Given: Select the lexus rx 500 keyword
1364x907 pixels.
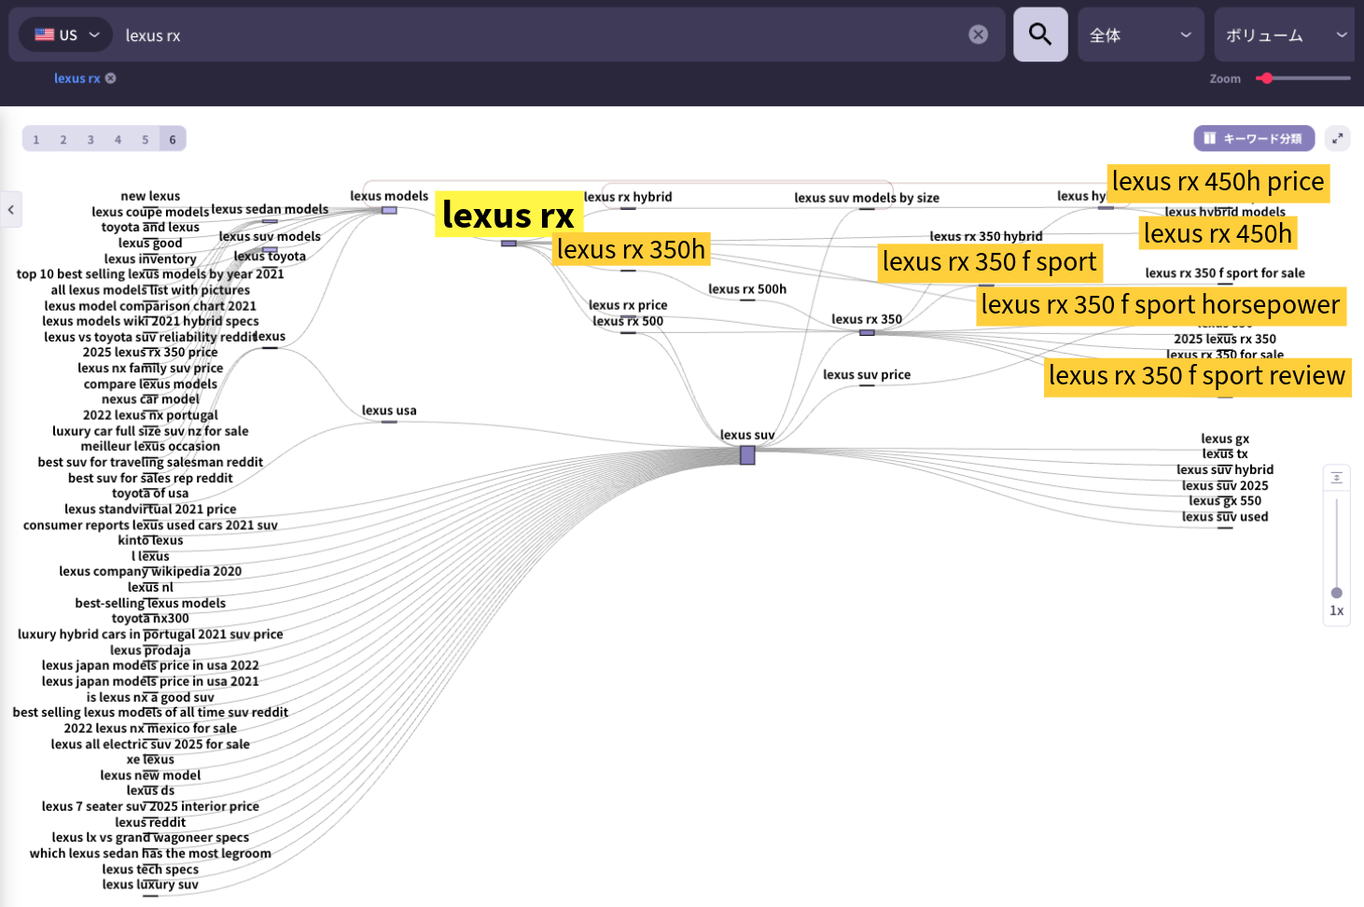Looking at the screenshot, I should pyautogui.click(x=628, y=321).
